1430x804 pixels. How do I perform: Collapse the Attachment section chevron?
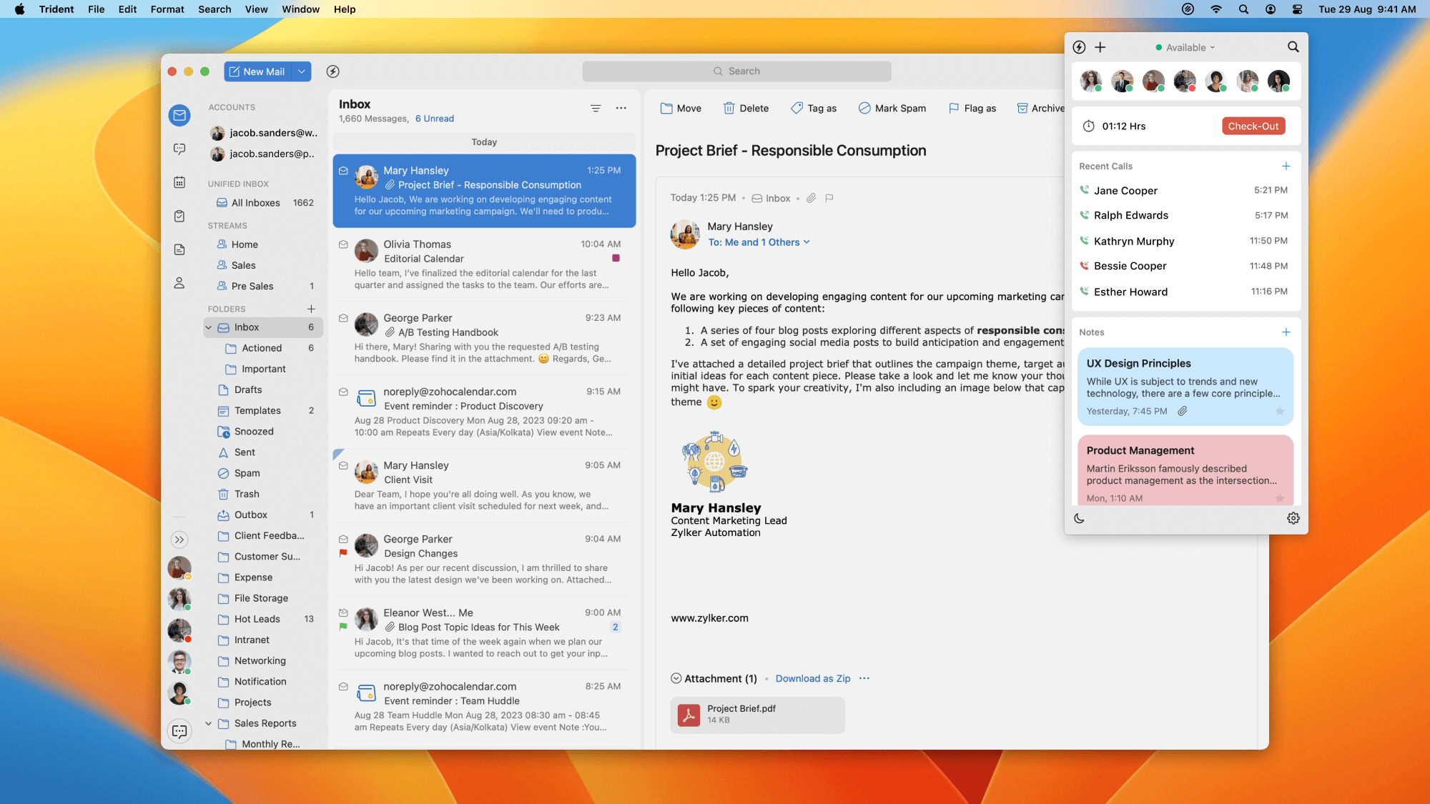pyautogui.click(x=676, y=678)
